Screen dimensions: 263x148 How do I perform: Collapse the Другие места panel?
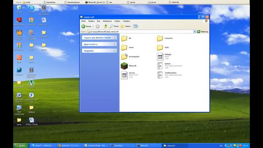(x=115, y=44)
